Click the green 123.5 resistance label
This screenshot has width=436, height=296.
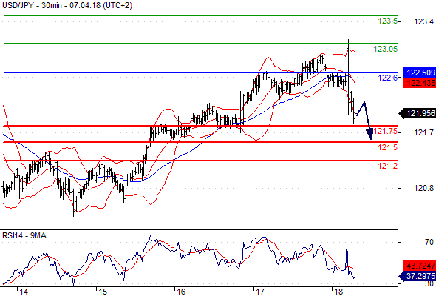click(387, 21)
